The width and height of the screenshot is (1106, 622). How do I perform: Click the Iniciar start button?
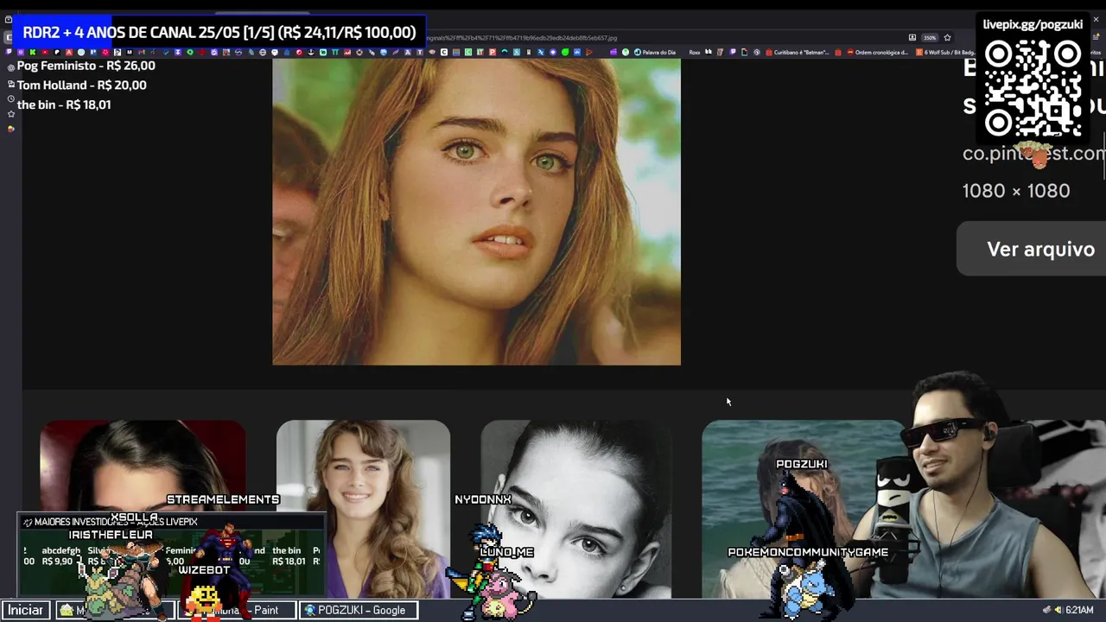(26, 610)
